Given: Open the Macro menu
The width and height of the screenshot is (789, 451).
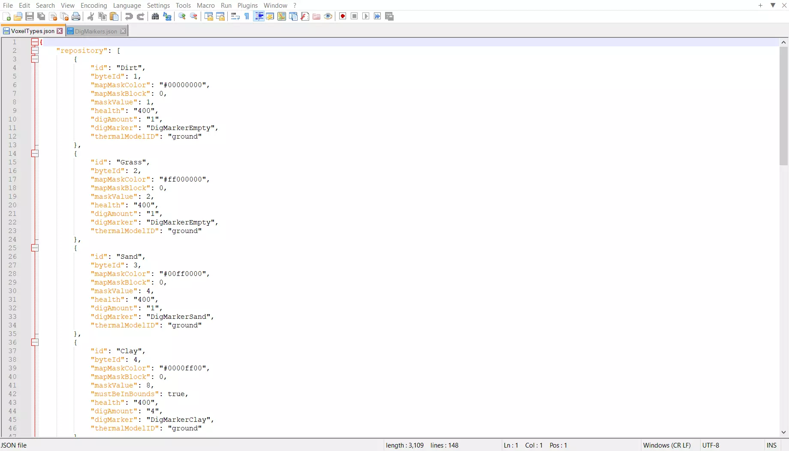Looking at the screenshot, I should point(206,5).
